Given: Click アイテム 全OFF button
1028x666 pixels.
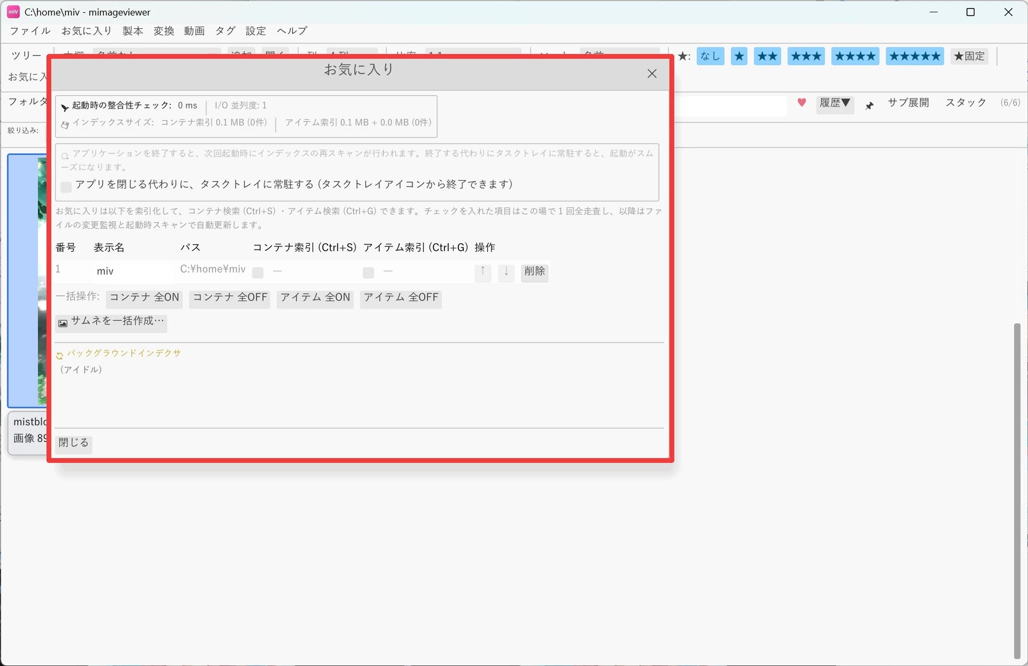Looking at the screenshot, I should tap(401, 298).
